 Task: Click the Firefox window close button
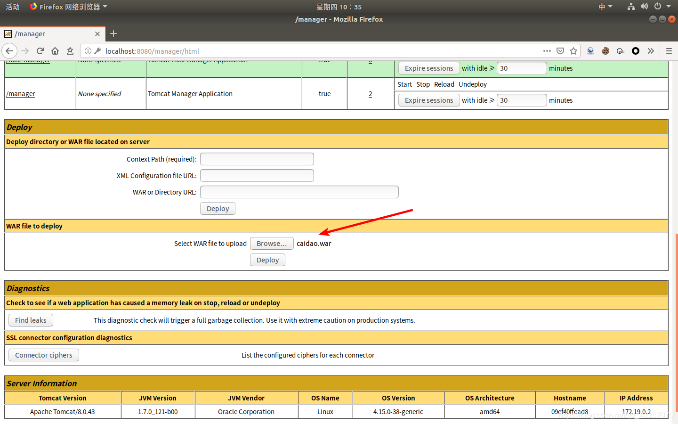pyautogui.click(x=672, y=19)
